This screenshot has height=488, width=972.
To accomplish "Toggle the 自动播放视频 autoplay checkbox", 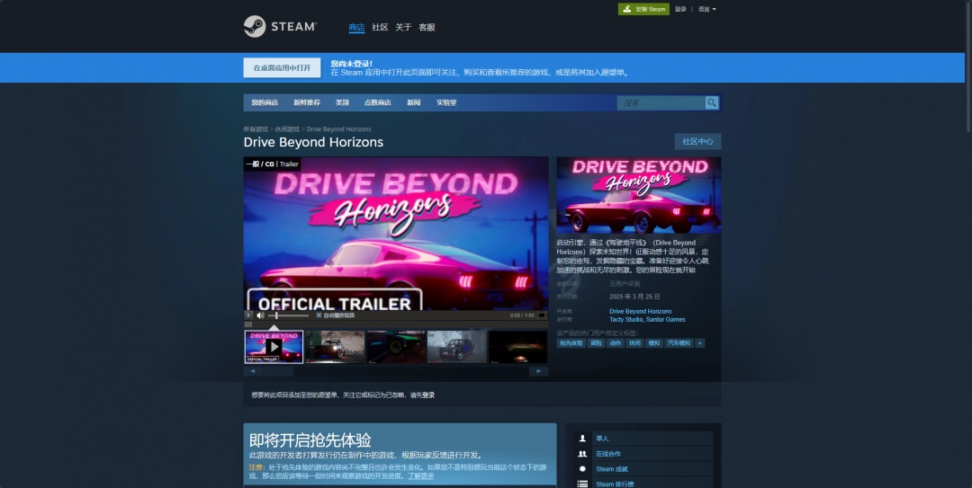I will pos(319,315).
